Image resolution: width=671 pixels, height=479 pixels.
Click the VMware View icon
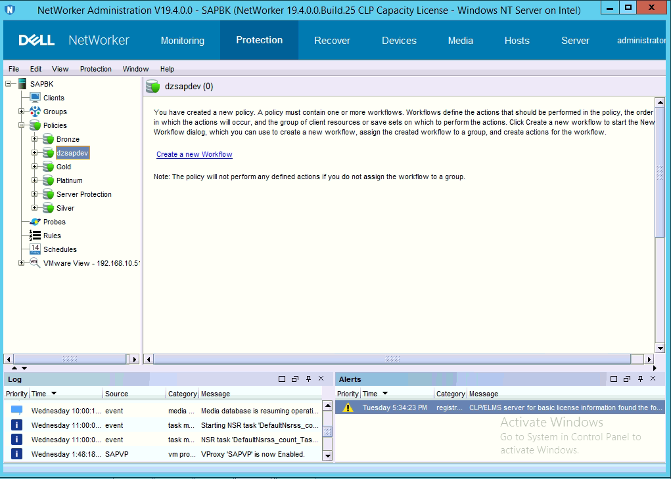tap(35, 262)
